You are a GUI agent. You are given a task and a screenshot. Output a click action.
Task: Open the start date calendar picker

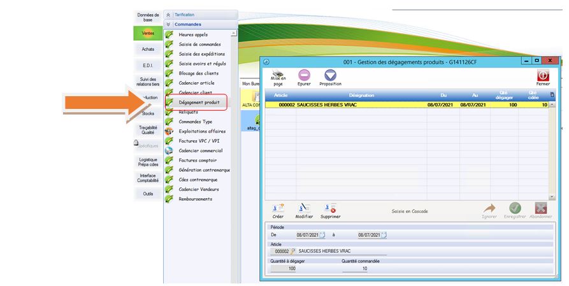click(323, 235)
